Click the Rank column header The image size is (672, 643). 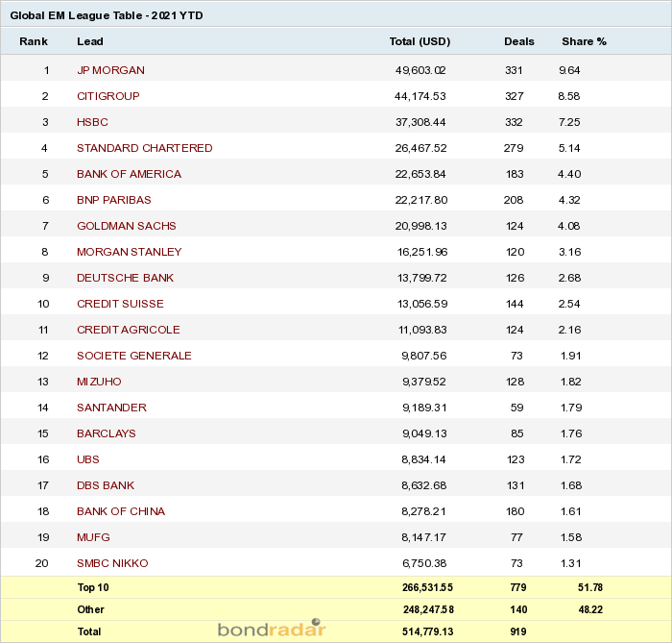click(34, 41)
